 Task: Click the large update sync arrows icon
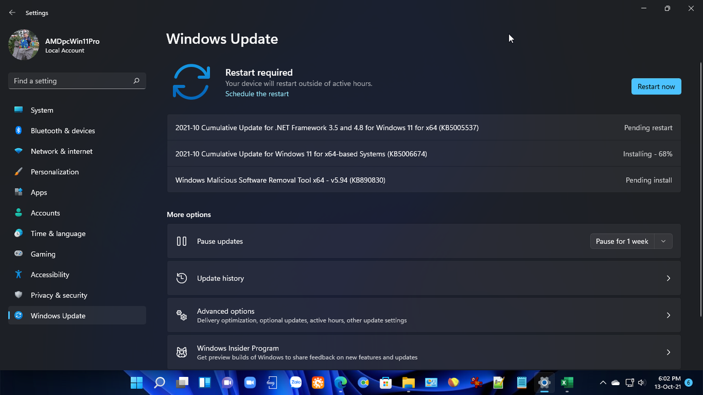point(191,82)
